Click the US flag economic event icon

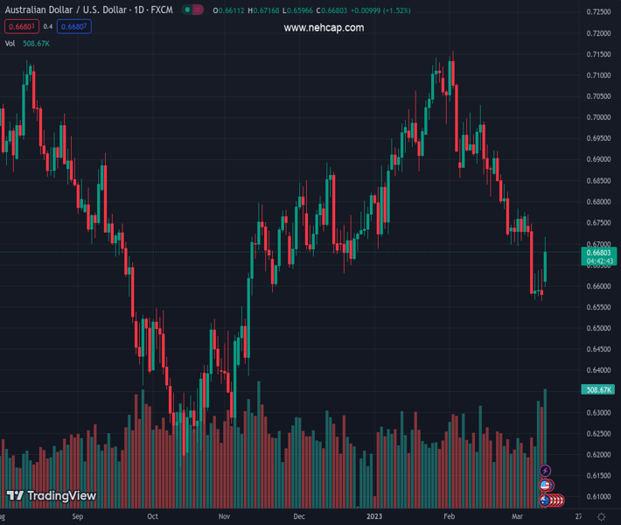tap(546, 486)
